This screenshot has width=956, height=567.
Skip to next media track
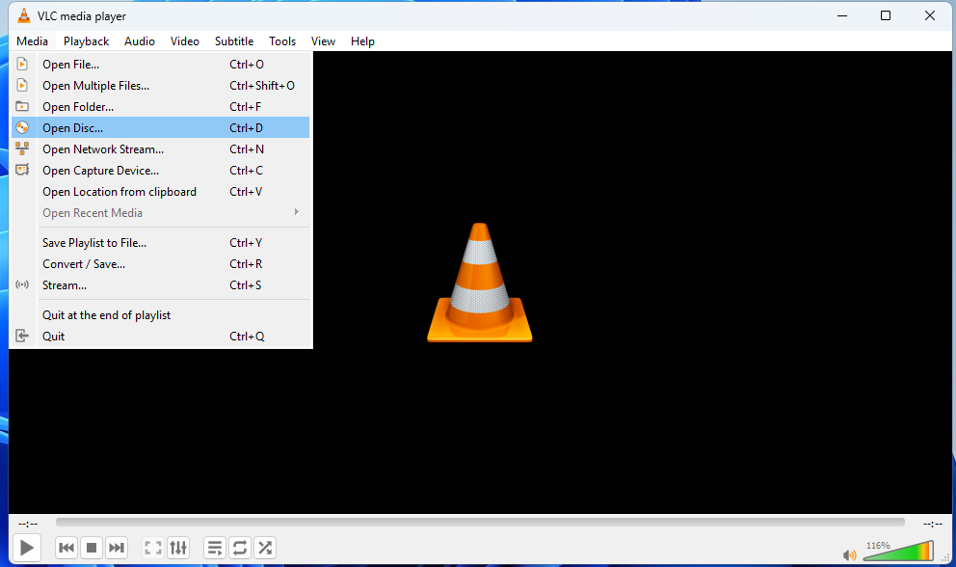(117, 548)
